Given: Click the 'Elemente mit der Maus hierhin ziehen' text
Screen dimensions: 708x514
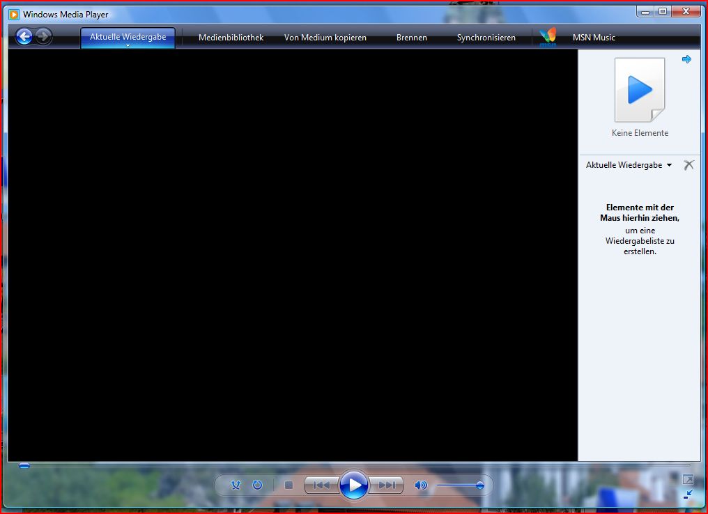Looking at the screenshot, I should coord(640,213).
